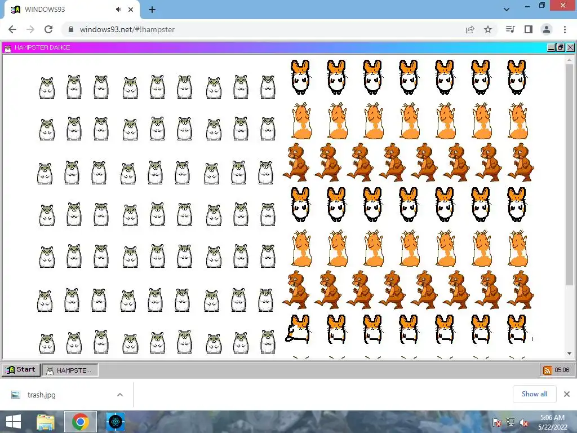Close the WINDOWS93 browser tab
This screenshot has height=433, width=577.
tap(131, 10)
